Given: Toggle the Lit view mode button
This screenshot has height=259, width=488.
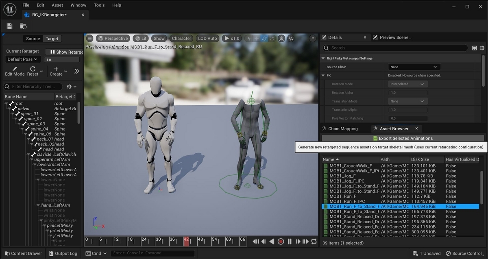Looking at the screenshot, I should pyautogui.click(x=140, y=39).
